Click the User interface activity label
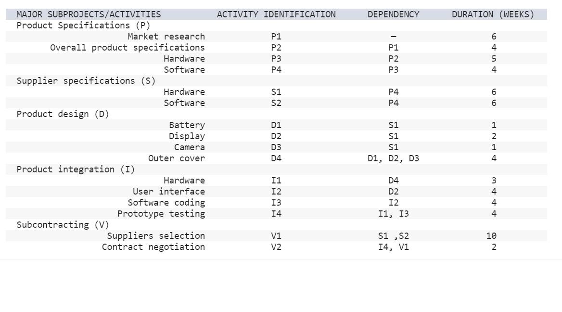 click(x=169, y=192)
